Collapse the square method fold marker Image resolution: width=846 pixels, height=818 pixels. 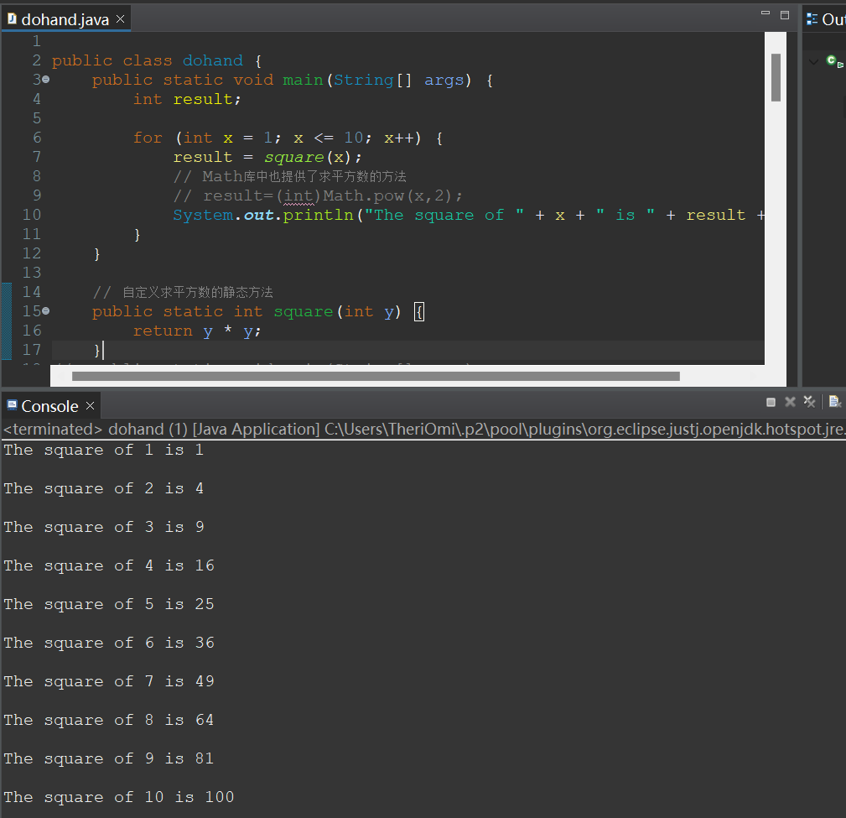tap(46, 311)
